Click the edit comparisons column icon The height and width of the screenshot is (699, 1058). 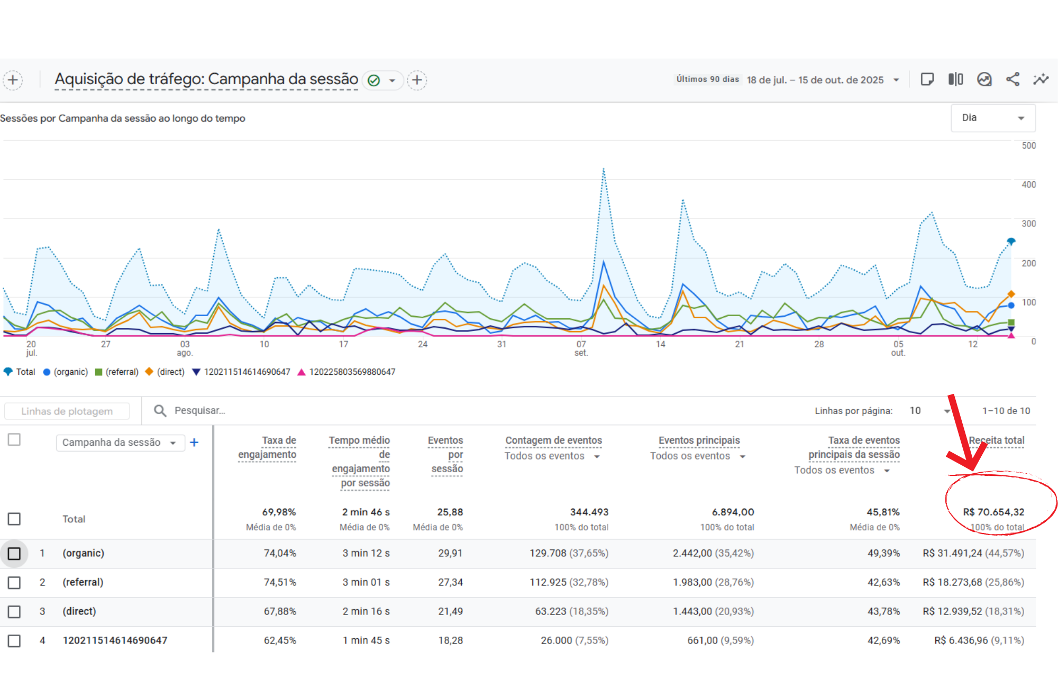955,79
